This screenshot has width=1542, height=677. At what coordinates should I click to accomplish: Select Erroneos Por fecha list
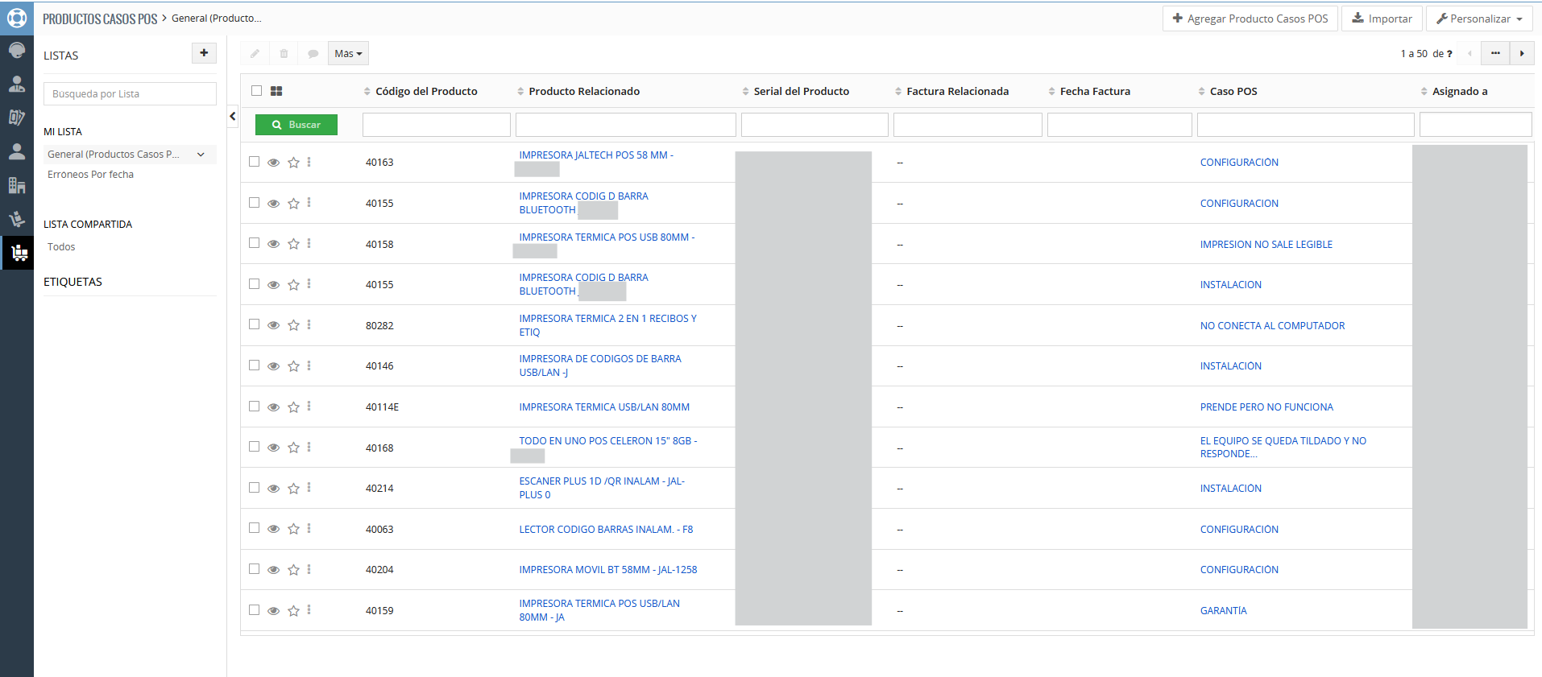click(x=90, y=174)
